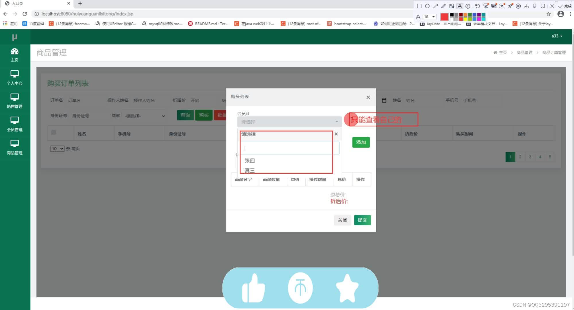
Task: Select the mosaic blur tool
Action: pos(451,6)
